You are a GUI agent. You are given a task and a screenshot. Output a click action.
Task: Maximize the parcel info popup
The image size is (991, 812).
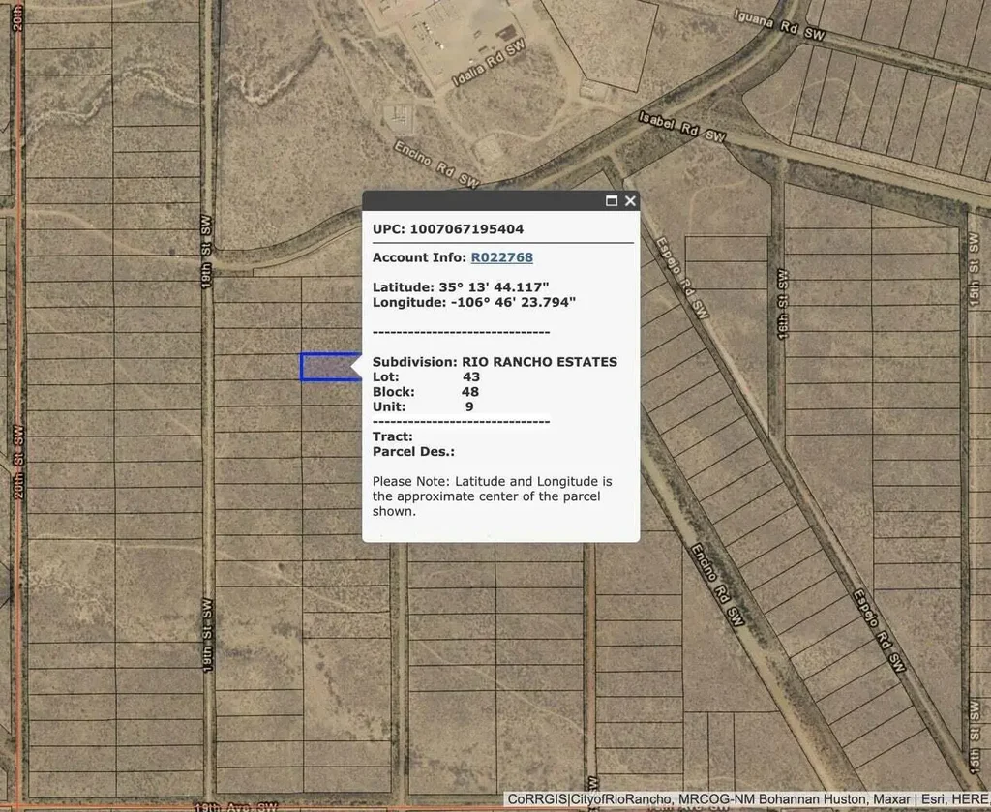pyautogui.click(x=612, y=201)
